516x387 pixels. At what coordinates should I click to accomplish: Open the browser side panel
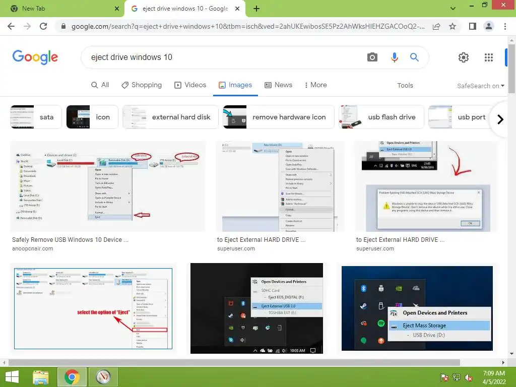tap(473, 26)
